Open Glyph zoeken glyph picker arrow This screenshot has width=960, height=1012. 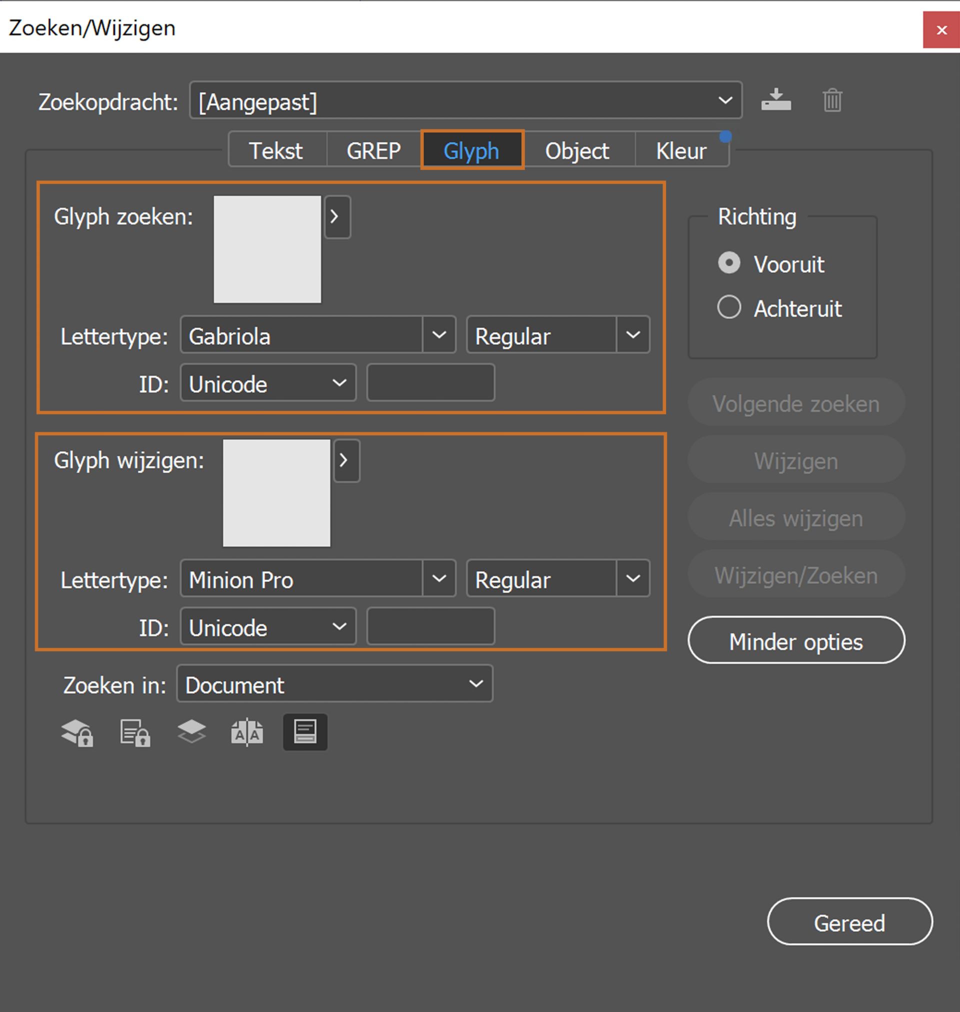coord(337,217)
